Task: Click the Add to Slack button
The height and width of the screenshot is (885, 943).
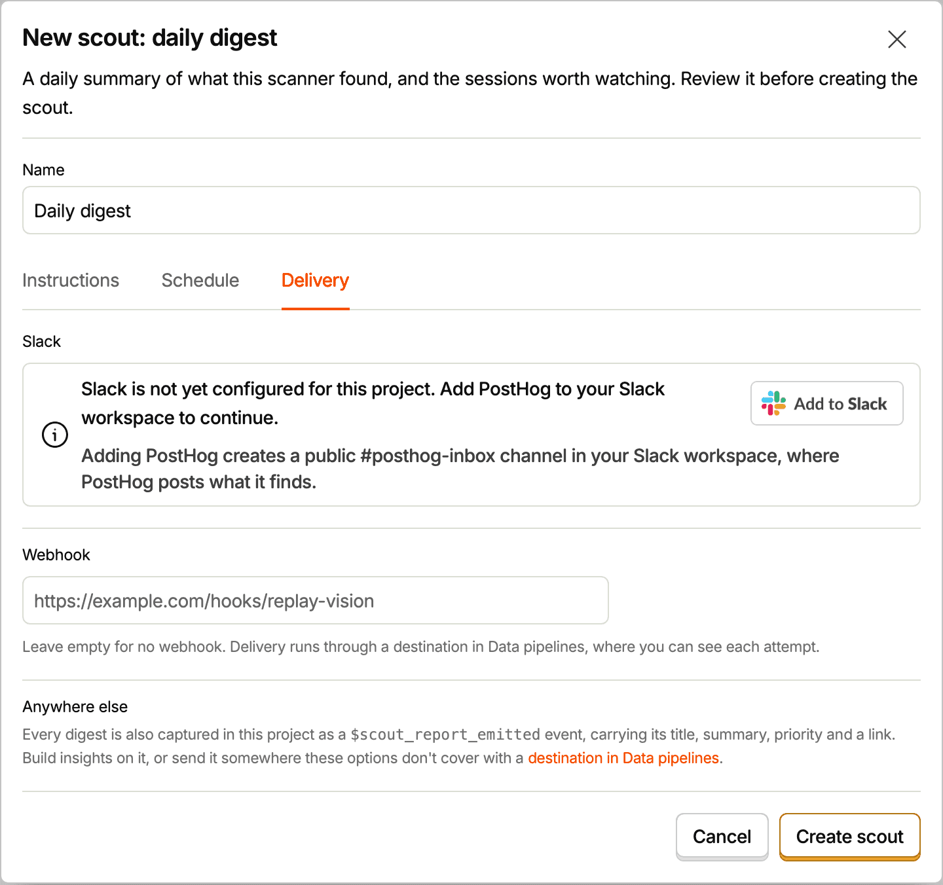Action: coord(826,403)
